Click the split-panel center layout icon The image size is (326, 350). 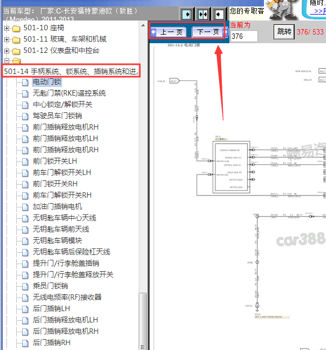[203, 15]
